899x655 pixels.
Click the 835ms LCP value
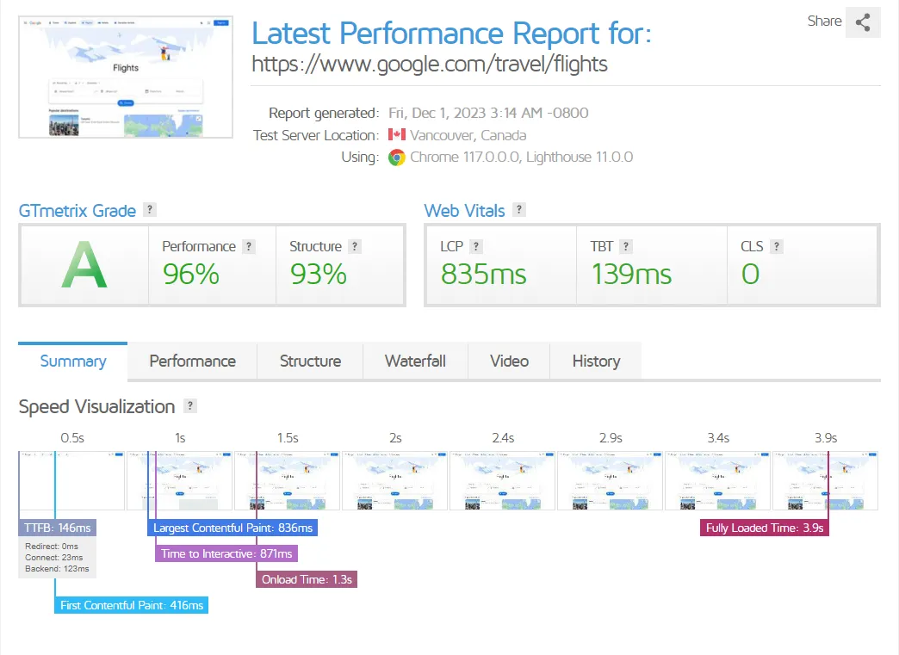(x=483, y=274)
